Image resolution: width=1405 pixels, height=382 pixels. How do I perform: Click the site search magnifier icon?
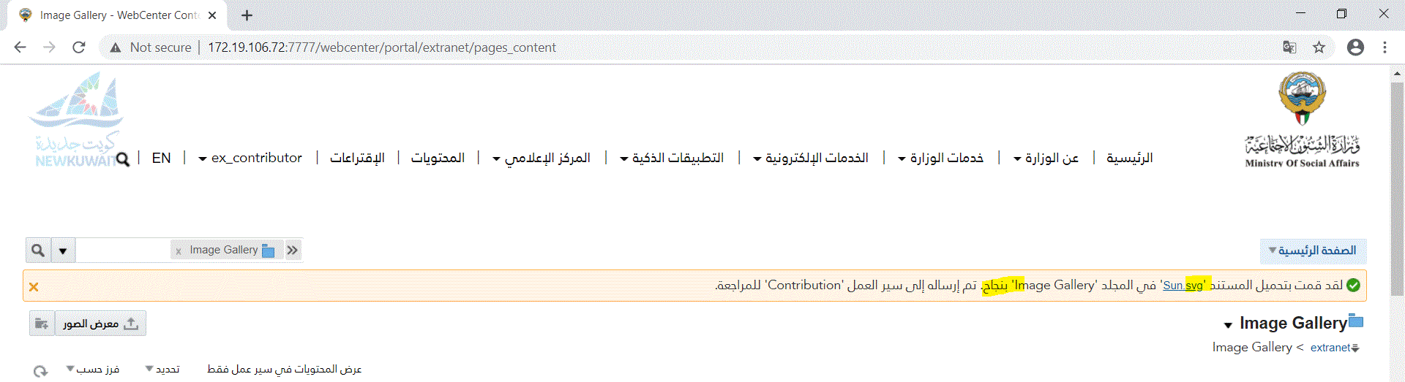click(x=123, y=158)
